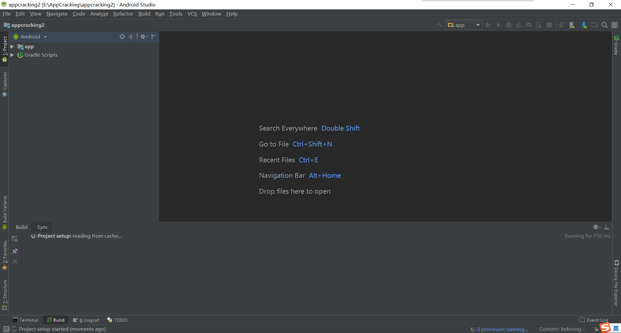Open the Build menu
This screenshot has height=333, width=621.
click(144, 14)
